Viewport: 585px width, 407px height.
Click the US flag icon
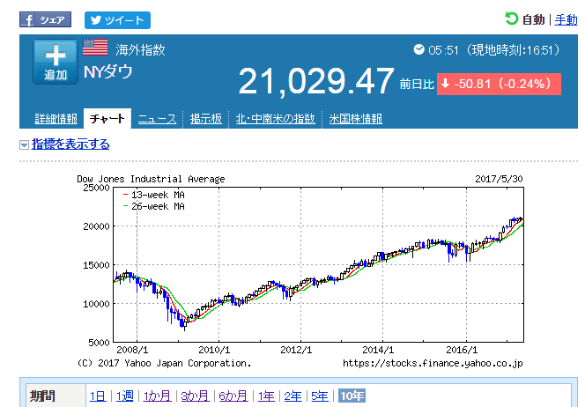tap(95, 48)
